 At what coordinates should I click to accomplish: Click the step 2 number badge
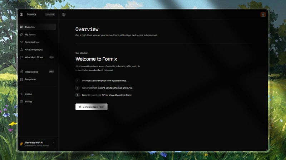point(77,88)
